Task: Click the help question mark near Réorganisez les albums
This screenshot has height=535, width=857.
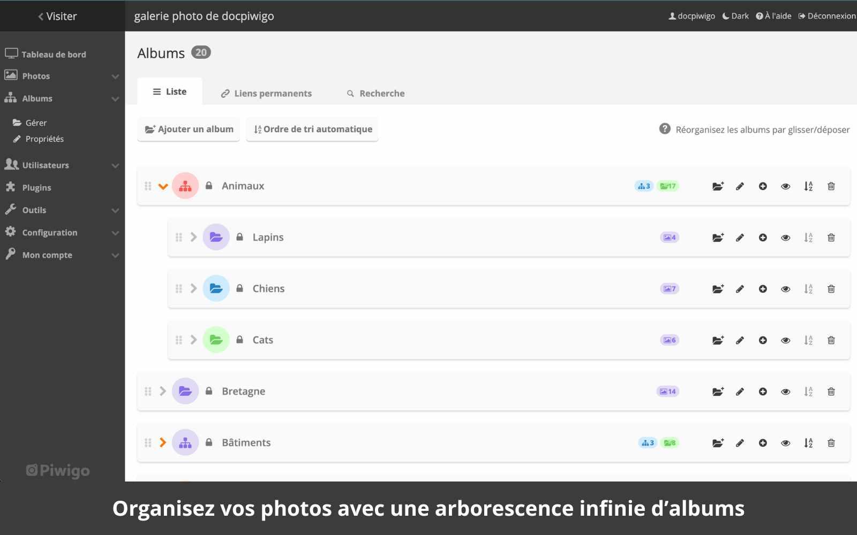Action: [665, 129]
